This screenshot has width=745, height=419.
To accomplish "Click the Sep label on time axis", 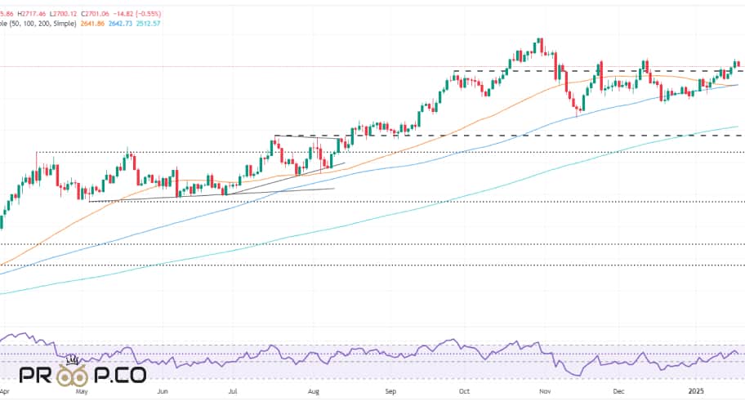I will click(390, 392).
